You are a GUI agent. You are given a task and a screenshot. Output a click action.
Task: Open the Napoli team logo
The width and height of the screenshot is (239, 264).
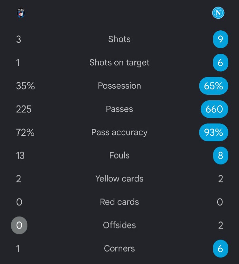218,13
